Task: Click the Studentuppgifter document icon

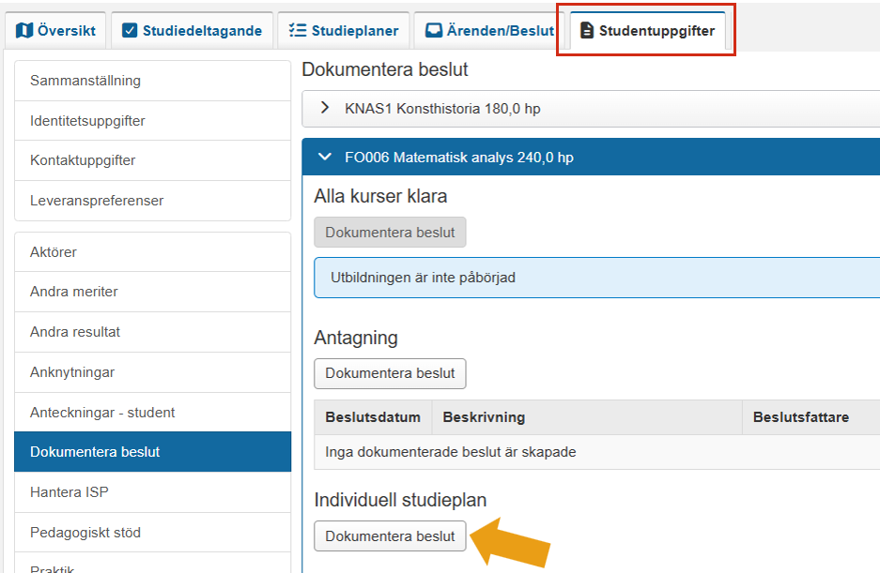Action: (x=586, y=30)
